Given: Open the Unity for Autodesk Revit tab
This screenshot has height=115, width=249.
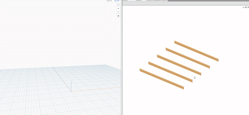Looking at the screenshot, I should [x=157, y=1].
